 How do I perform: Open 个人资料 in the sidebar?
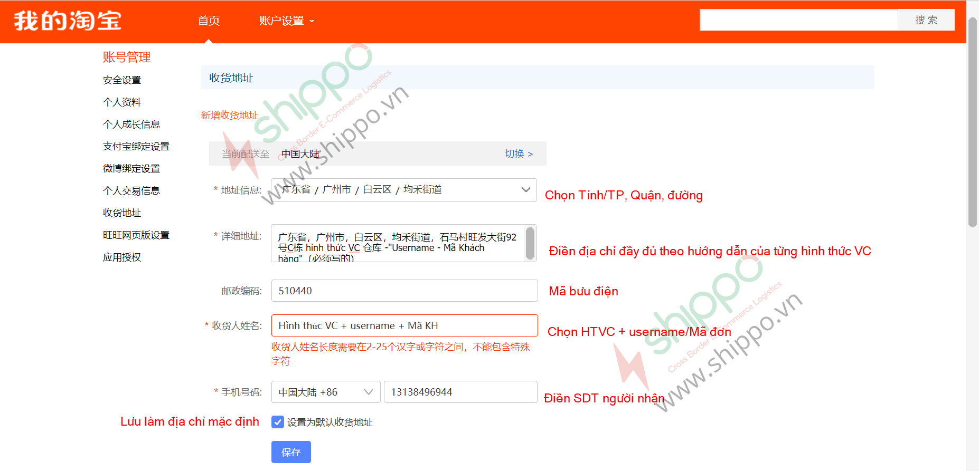pyautogui.click(x=122, y=102)
